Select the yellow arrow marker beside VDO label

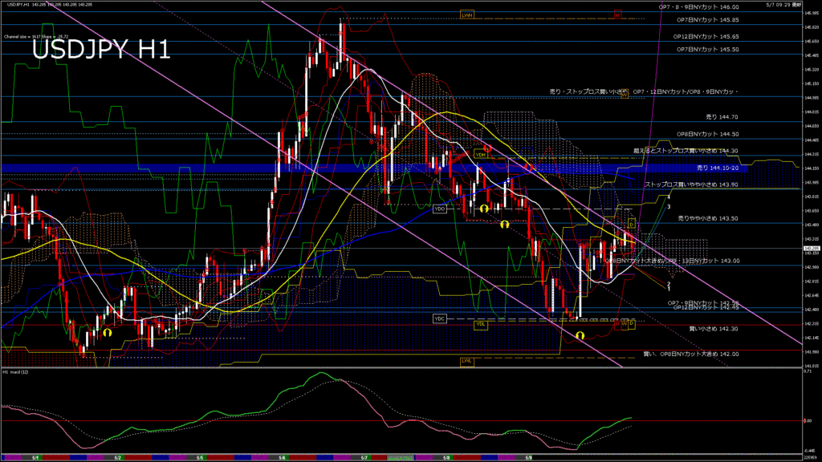coord(485,209)
